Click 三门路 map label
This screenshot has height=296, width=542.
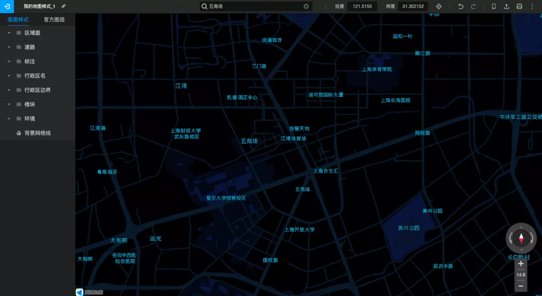[x=259, y=66]
